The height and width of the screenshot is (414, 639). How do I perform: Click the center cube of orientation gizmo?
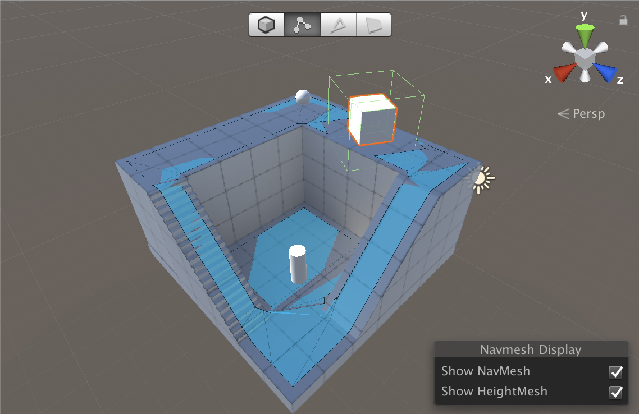[x=585, y=58]
